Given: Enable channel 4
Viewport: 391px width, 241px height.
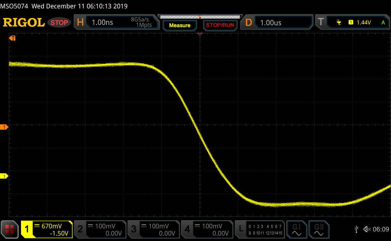Looking at the screenshot, I should click(x=187, y=229).
